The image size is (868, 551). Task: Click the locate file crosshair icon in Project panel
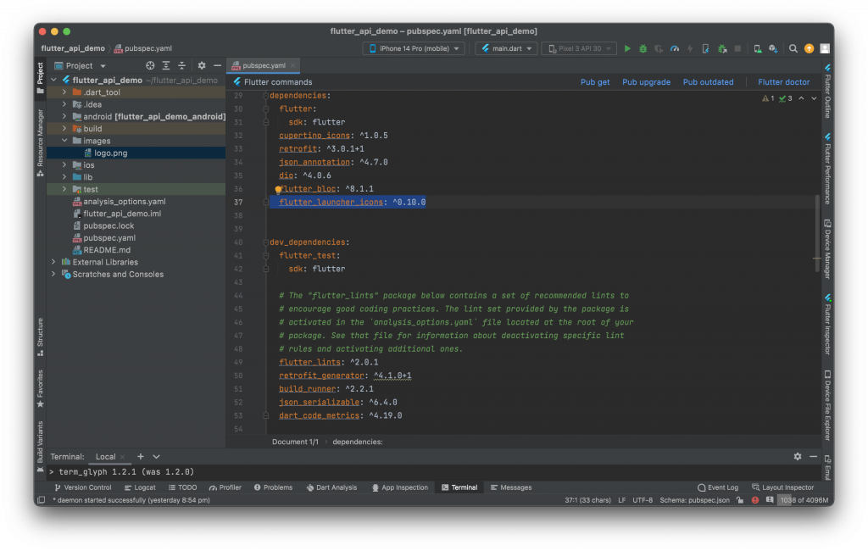point(150,65)
